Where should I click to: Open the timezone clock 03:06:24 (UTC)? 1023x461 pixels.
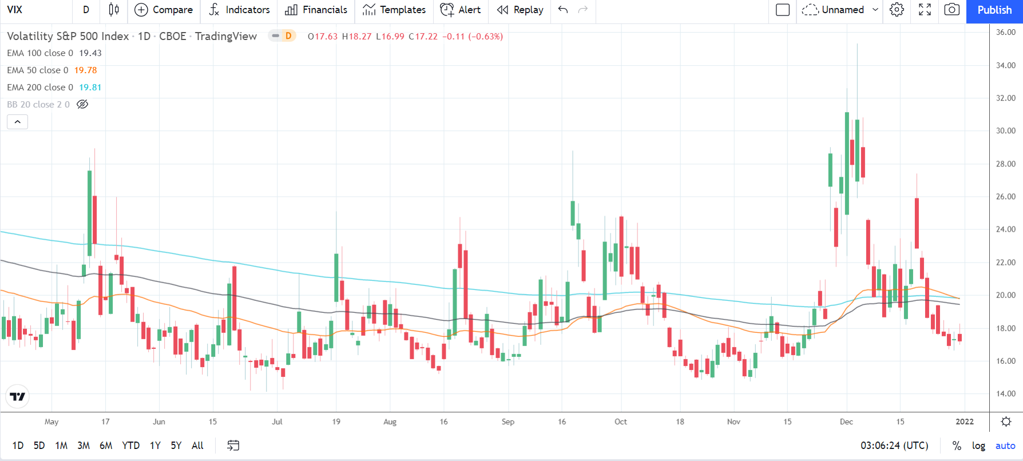click(x=894, y=446)
